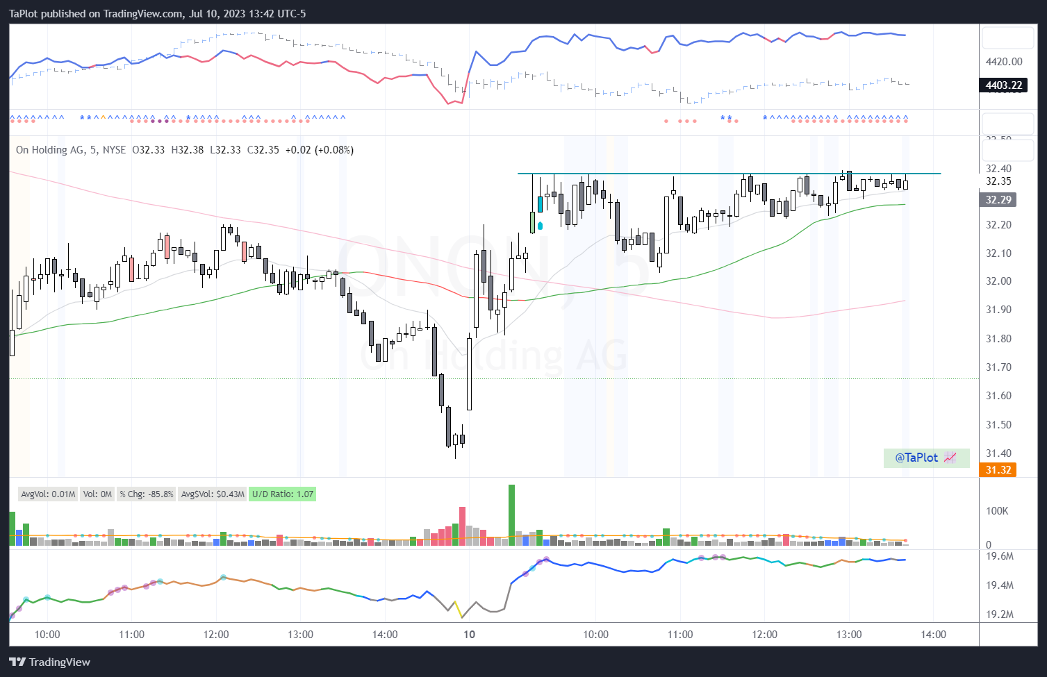Toggle the Avg$Vol: $0.43M badge
1047x677 pixels.
(x=212, y=494)
